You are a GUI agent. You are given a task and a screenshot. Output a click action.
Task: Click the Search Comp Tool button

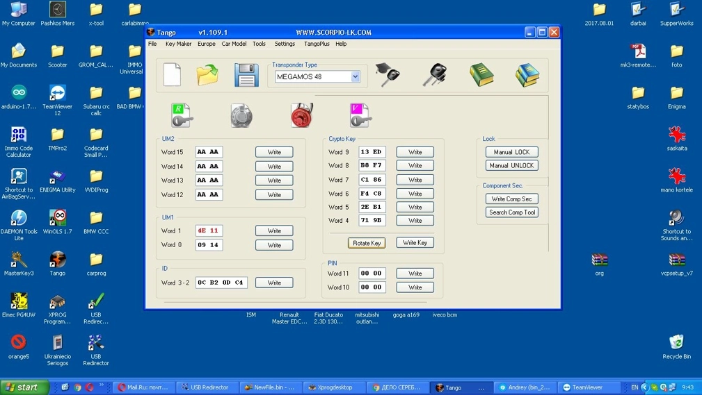[512, 212]
